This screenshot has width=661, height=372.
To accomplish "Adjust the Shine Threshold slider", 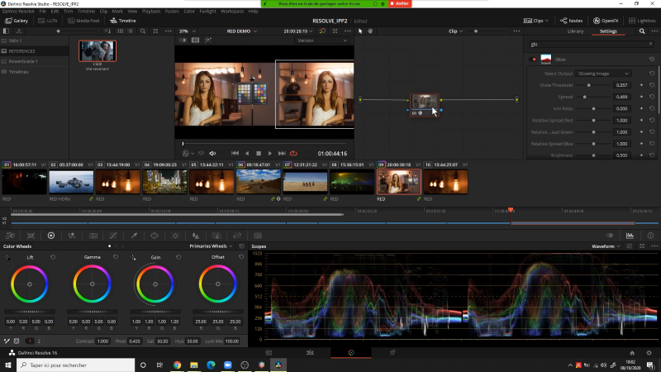I will coord(593,85).
